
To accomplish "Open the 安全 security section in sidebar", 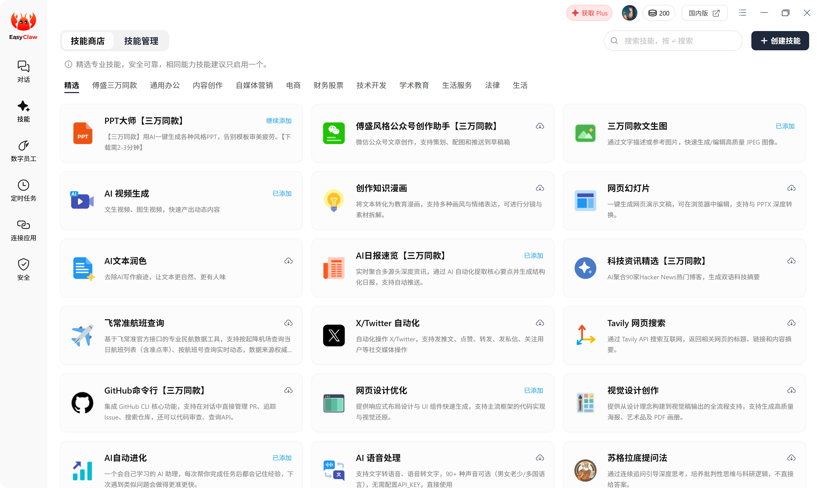I will pos(23,269).
